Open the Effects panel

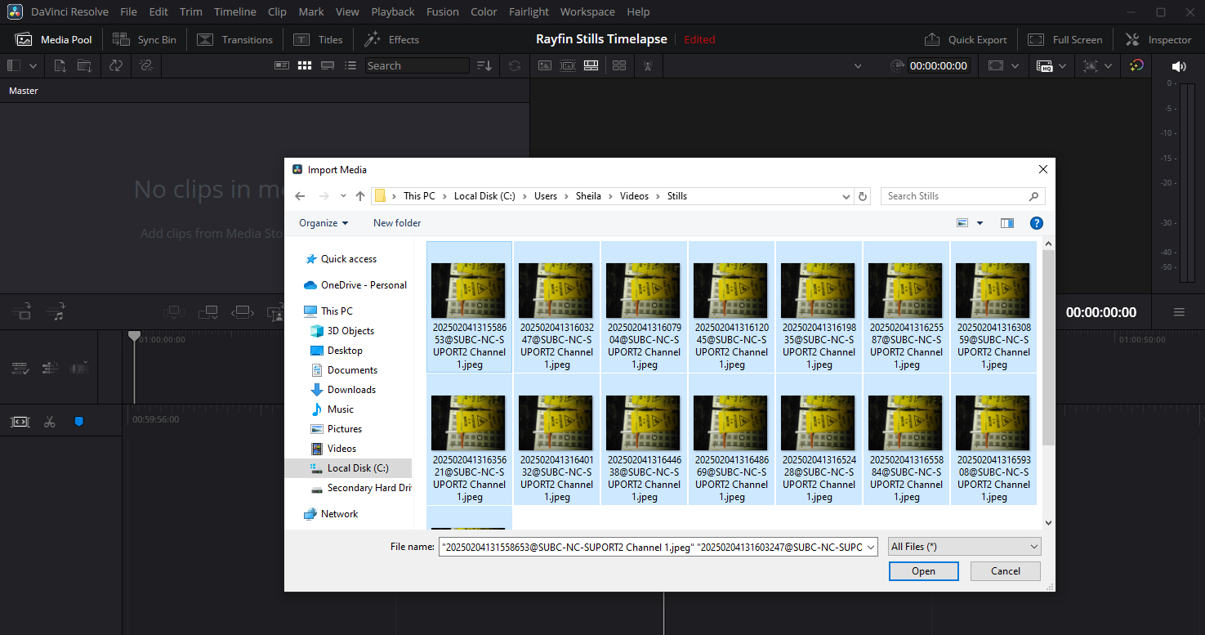[x=391, y=39]
